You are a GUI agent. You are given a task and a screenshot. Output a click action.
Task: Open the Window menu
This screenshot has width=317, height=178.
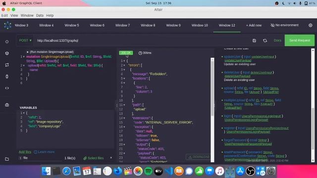point(27,15)
